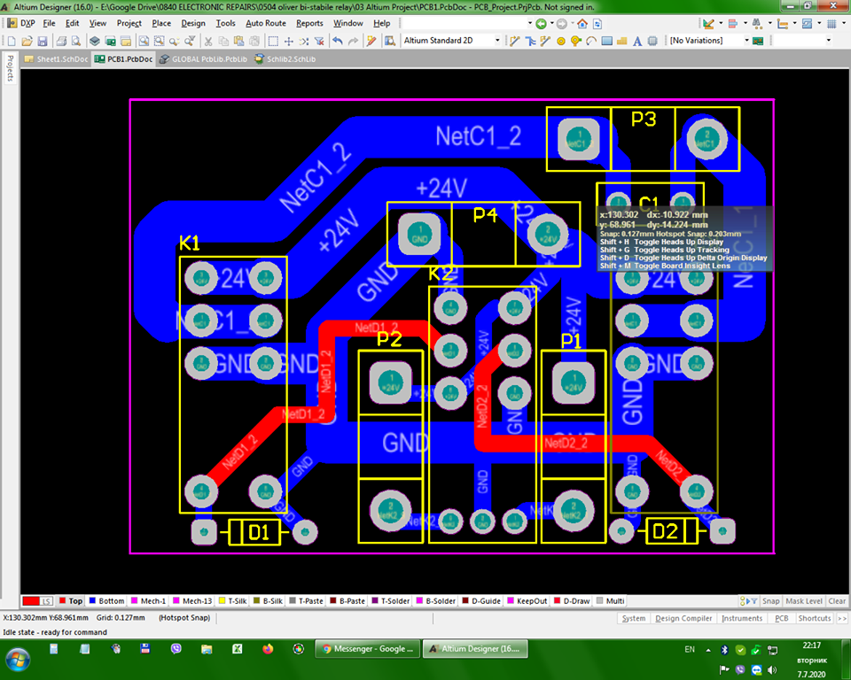The height and width of the screenshot is (680, 851).
Task: Open the Reports menu
Action: pyautogui.click(x=309, y=23)
